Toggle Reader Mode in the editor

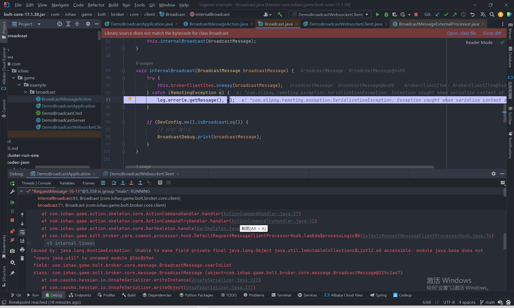point(479,42)
